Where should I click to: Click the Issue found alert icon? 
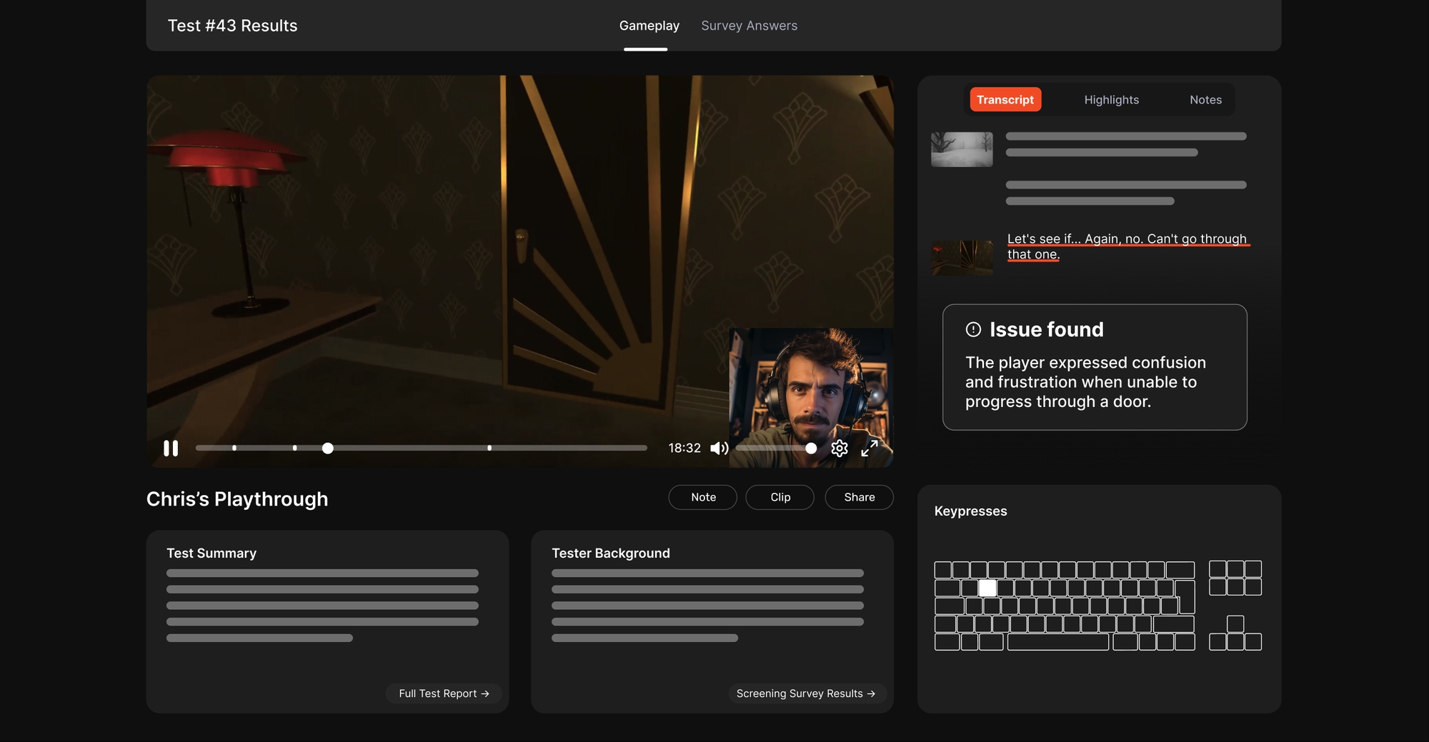point(973,329)
